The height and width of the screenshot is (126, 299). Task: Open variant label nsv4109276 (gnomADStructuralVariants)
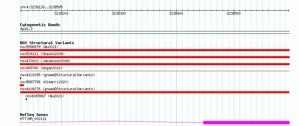coord(57,89)
